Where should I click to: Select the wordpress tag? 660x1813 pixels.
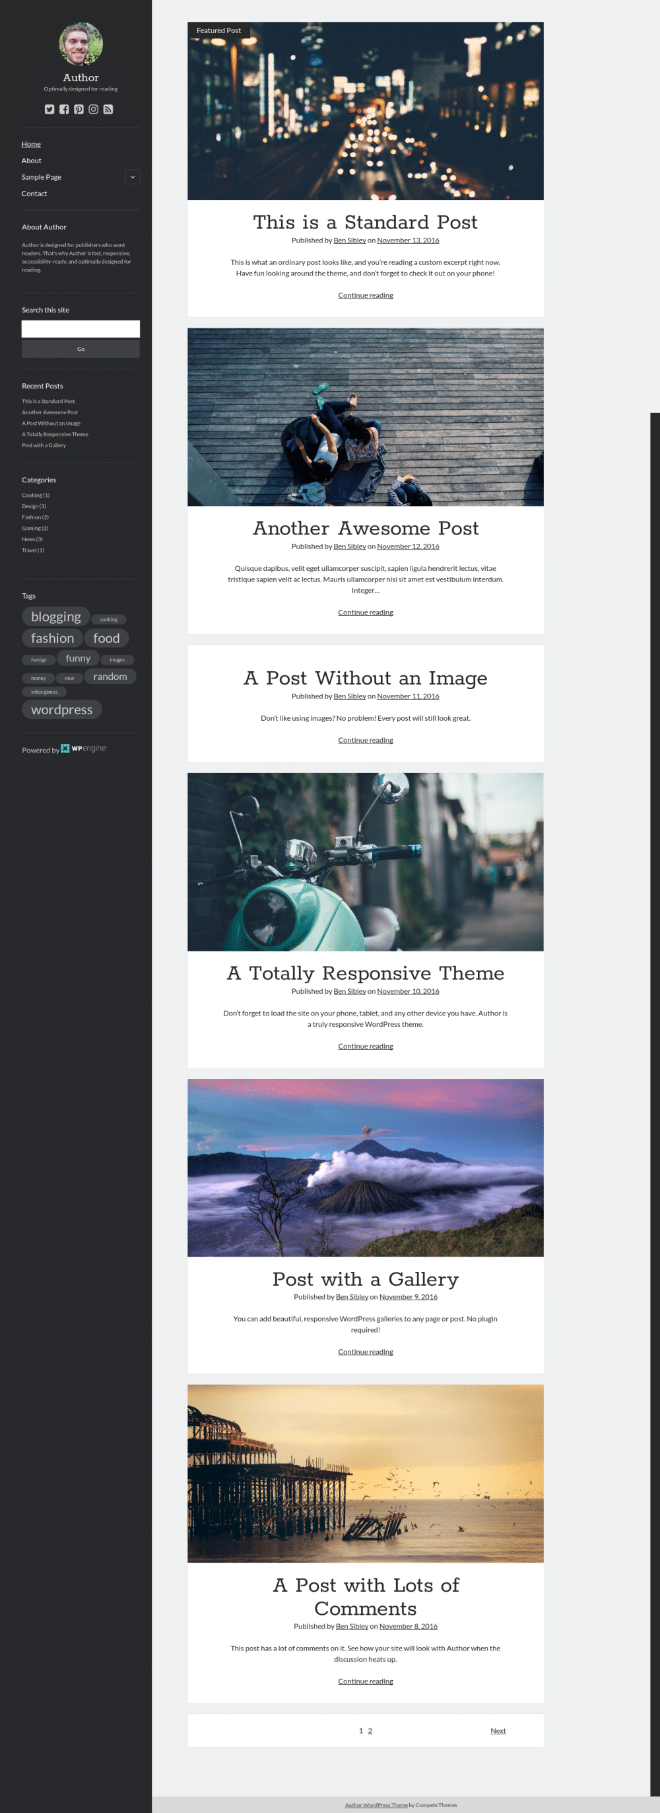pos(62,710)
